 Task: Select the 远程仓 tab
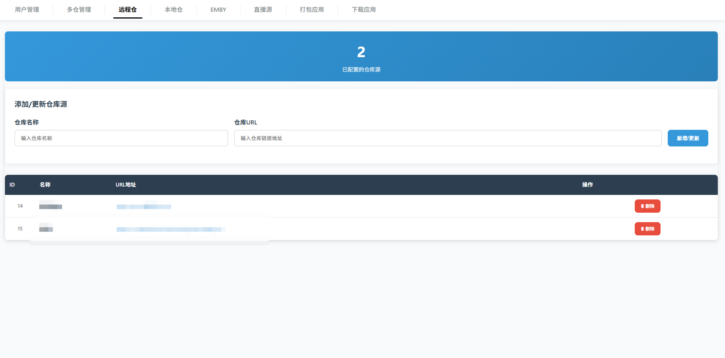tap(127, 9)
